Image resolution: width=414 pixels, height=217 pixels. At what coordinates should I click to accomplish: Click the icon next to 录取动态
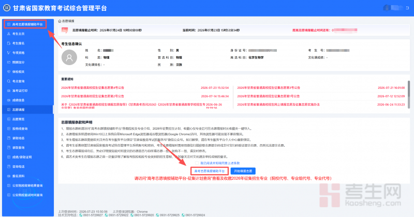coord(9,138)
